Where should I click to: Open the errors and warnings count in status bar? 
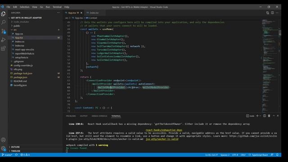25,155
